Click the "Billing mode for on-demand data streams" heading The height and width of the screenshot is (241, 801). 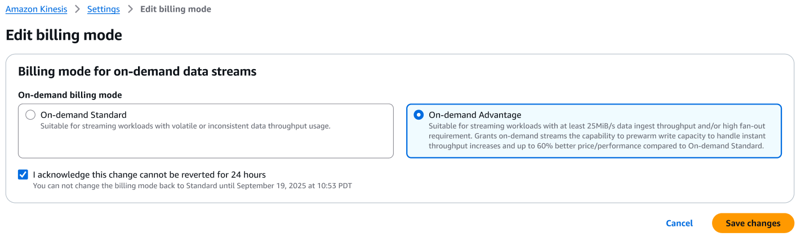[137, 71]
